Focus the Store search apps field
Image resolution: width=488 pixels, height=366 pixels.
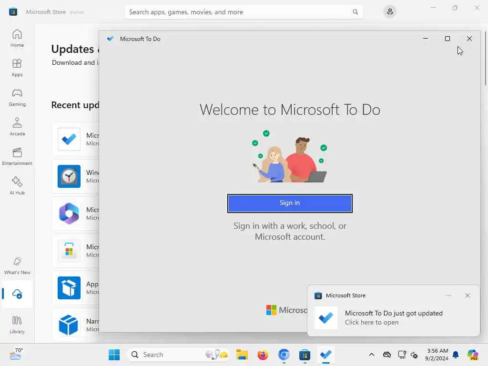[244, 12]
